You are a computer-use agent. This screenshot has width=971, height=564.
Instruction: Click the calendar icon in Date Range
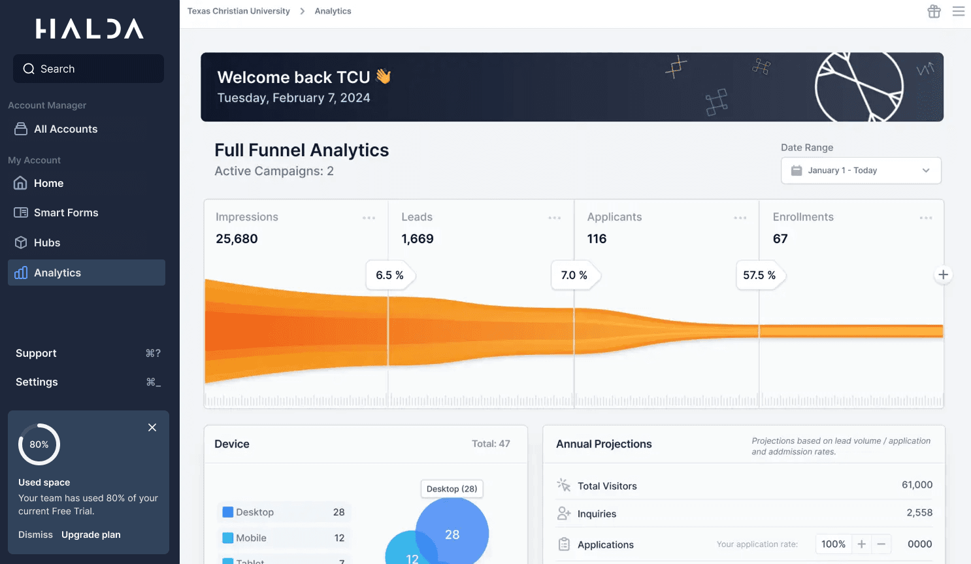(x=797, y=171)
